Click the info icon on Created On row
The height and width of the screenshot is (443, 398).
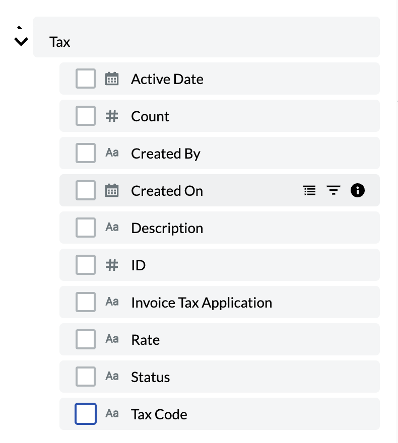357,190
